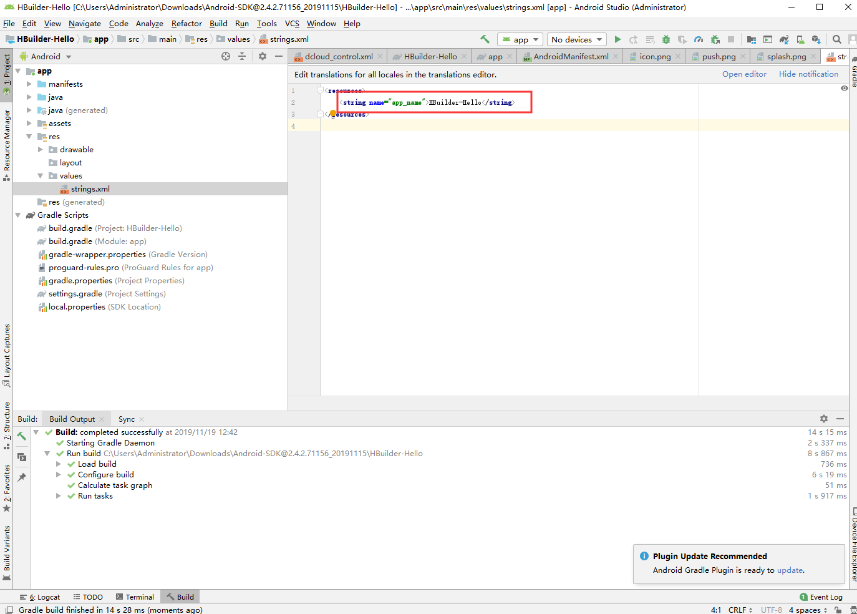Image resolution: width=857 pixels, height=614 pixels.
Task: Click the Run with Coverage shield icon
Action: point(682,39)
